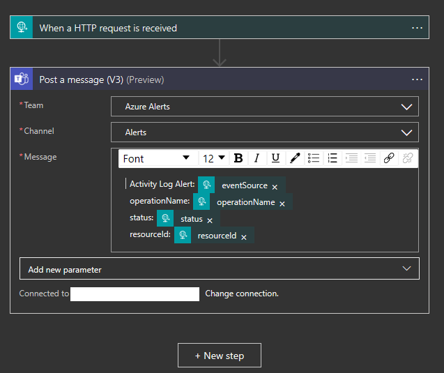The height and width of the screenshot is (373, 444).
Task: Toggle underline formatting in message editor
Action: click(275, 158)
